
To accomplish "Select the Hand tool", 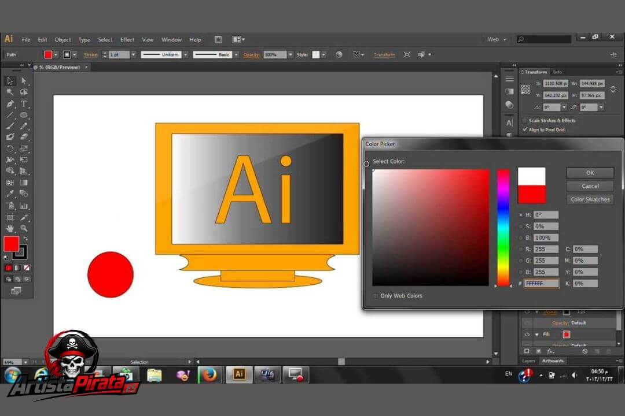I will point(10,228).
